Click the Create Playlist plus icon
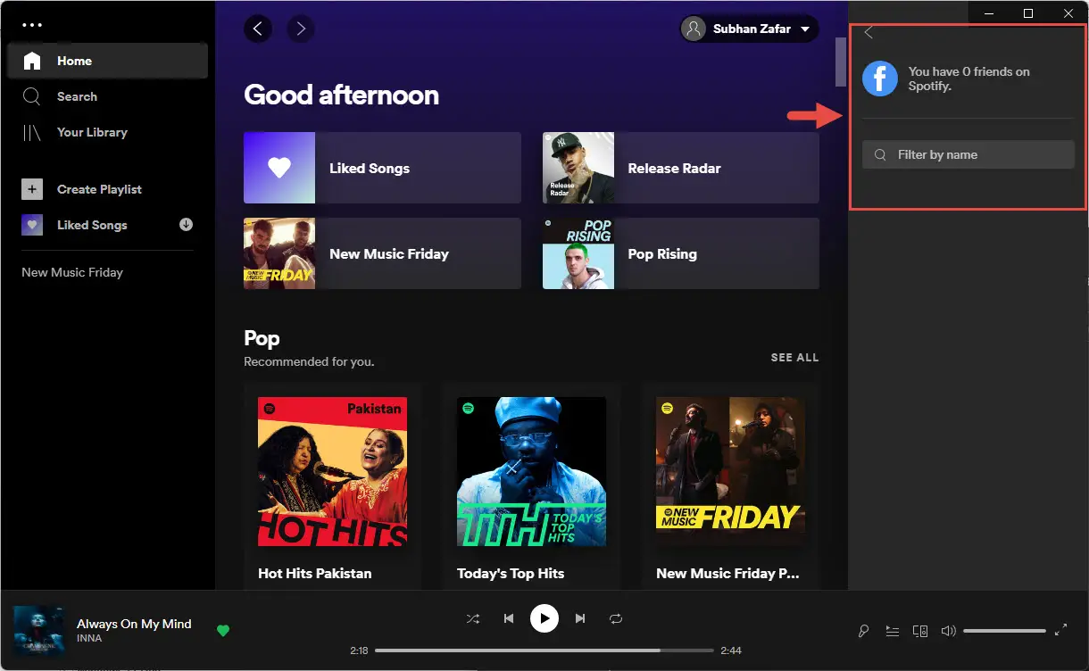The height and width of the screenshot is (671, 1089). (32, 189)
